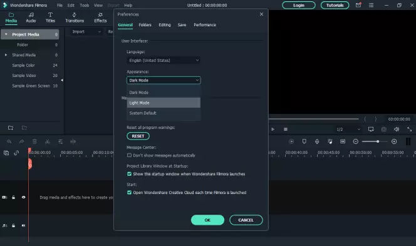Open the Titles library tab icon
The height and width of the screenshot is (246, 416).
click(x=50, y=15)
